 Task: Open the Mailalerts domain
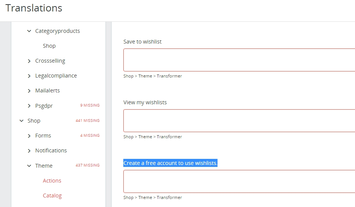point(47,91)
